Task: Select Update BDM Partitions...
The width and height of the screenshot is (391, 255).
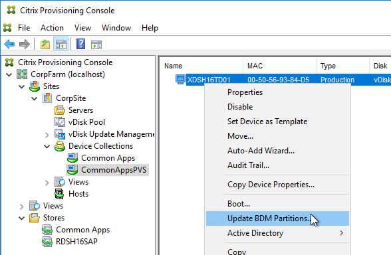Action: click(277, 218)
